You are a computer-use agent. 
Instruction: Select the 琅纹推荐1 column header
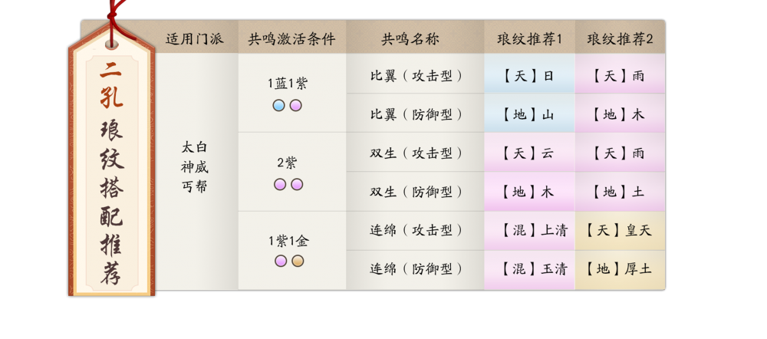529,38
